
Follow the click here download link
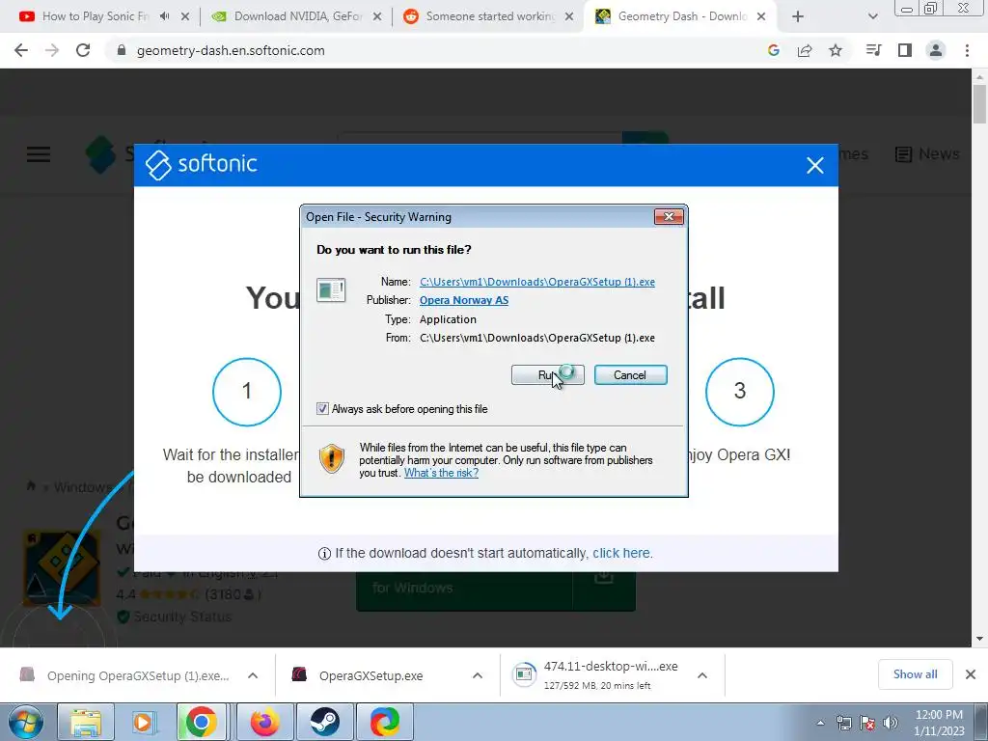point(620,553)
